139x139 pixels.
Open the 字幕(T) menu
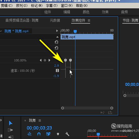point(52,6)
